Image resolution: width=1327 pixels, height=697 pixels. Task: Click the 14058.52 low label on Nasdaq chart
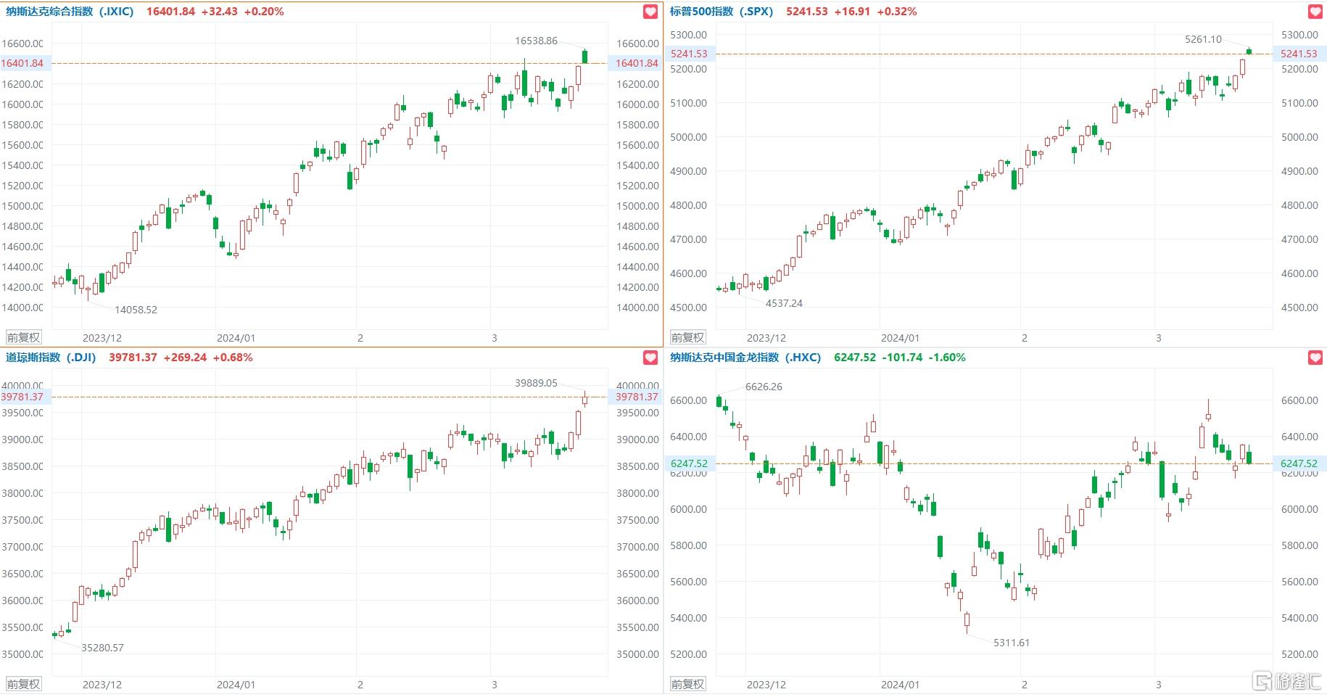[x=136, y=310]
